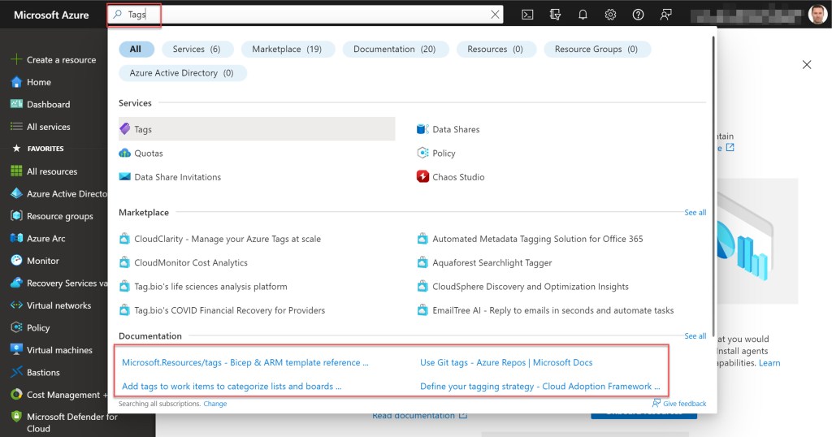Click the Help question mark icon

[x=638, y=15]
